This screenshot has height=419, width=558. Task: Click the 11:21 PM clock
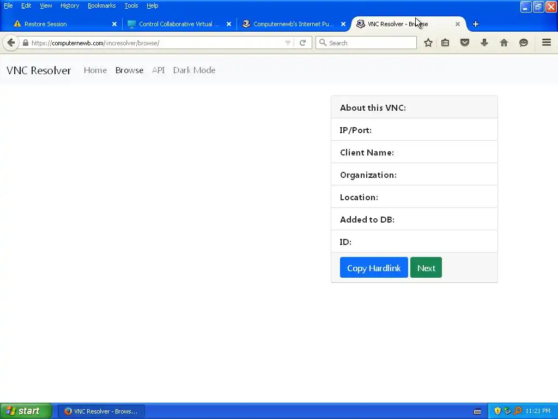(x=538, y=411)
